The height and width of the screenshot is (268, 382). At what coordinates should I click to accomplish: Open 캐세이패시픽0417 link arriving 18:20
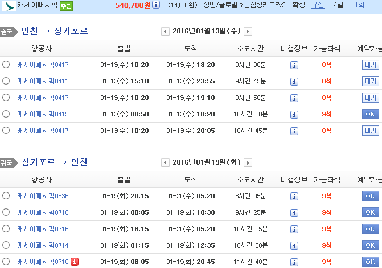43,65
